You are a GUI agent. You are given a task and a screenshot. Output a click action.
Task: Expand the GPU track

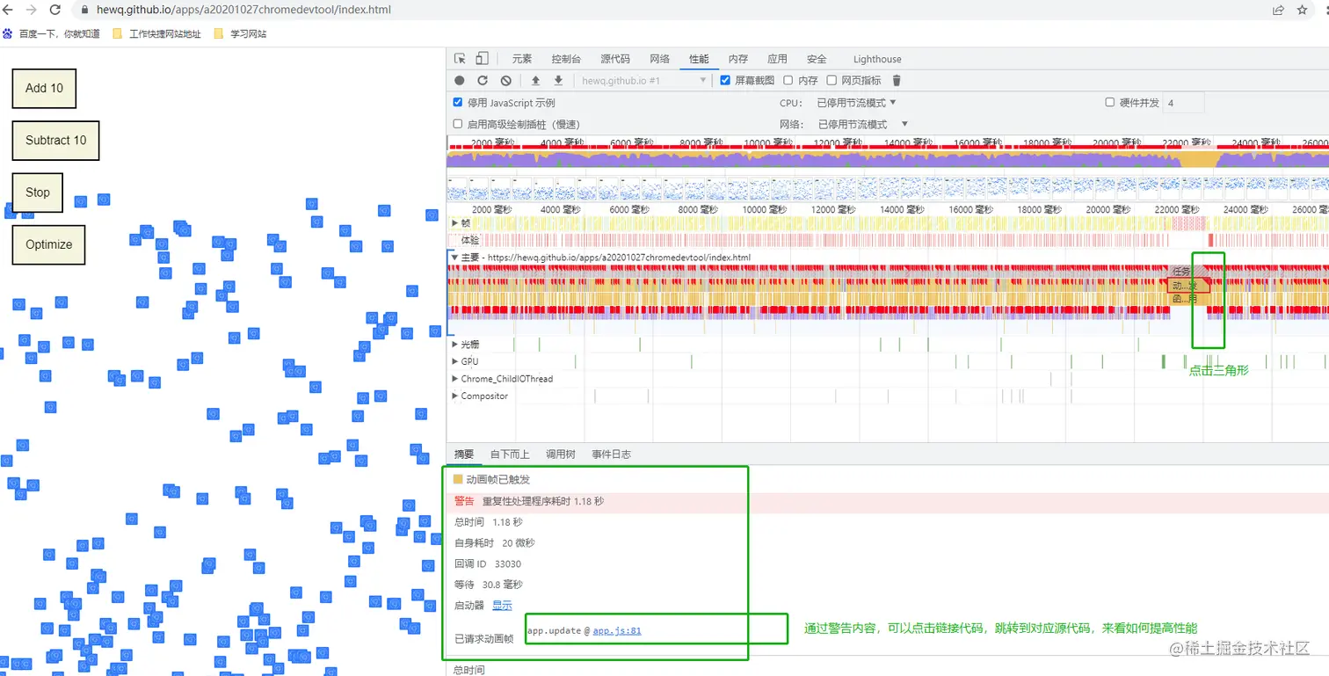454,361
